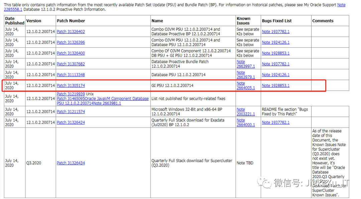Open the Exadata Patch 31326424 link

point(71,123)
